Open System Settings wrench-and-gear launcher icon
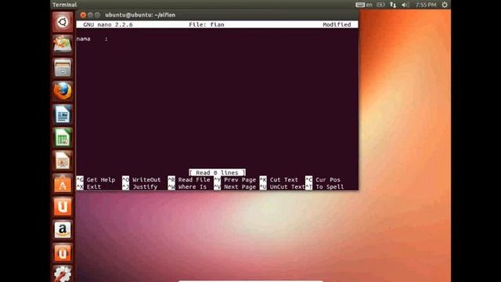The image size is (501, 282). tap(63, 274)
